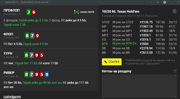Select the 'Игрок на SB' player row

pos(139,48)
